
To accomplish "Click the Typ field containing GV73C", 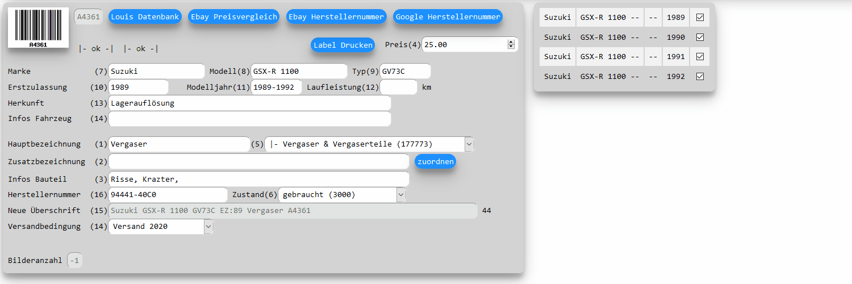I will click(405, 71).
